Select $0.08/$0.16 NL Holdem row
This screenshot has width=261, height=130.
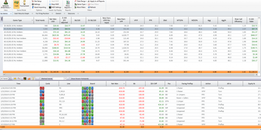click(130, 26)
